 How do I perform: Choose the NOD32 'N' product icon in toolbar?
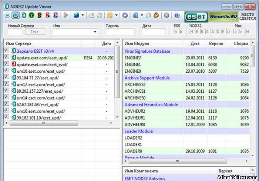24,15
